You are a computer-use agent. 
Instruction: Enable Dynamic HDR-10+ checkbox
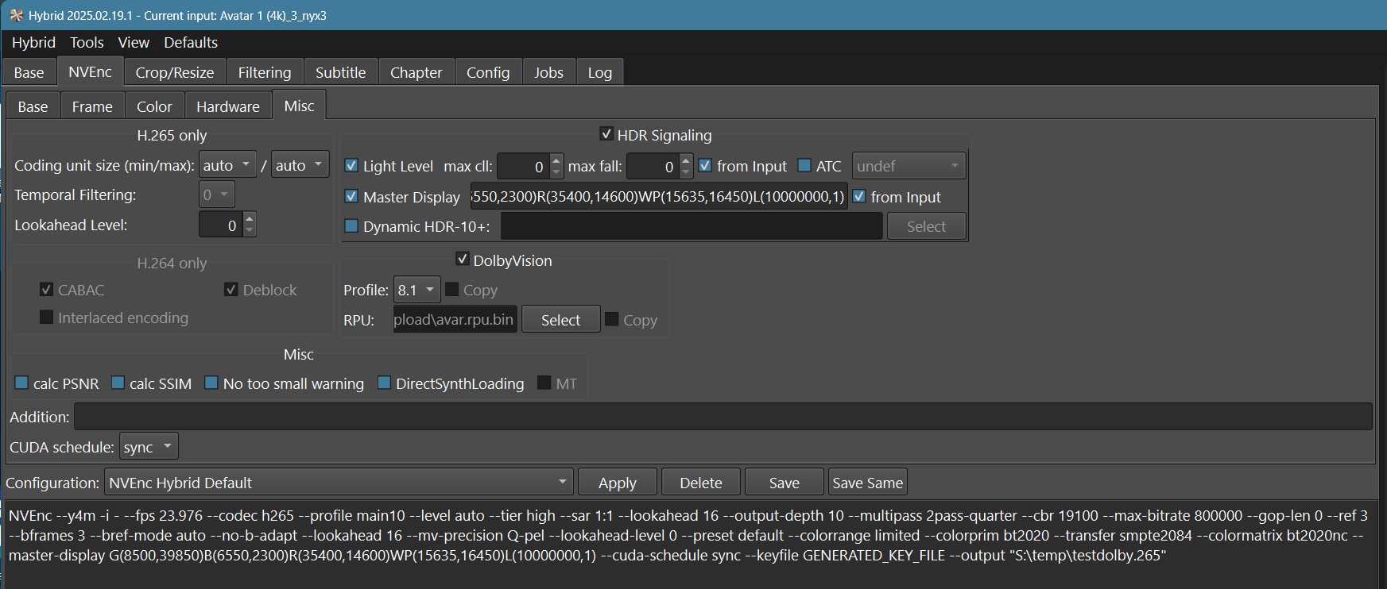click(351, 225)
